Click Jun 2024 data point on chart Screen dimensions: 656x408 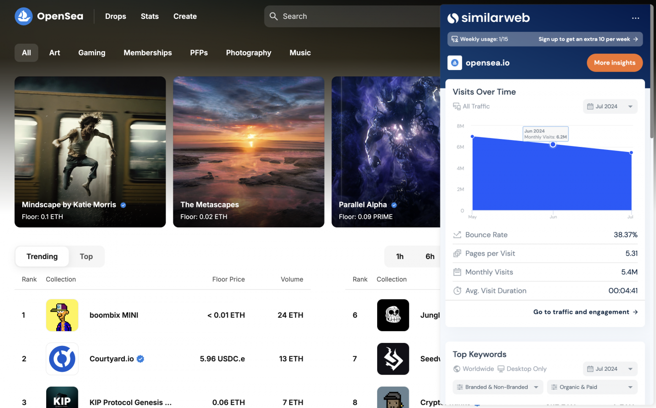coord(553,144)
